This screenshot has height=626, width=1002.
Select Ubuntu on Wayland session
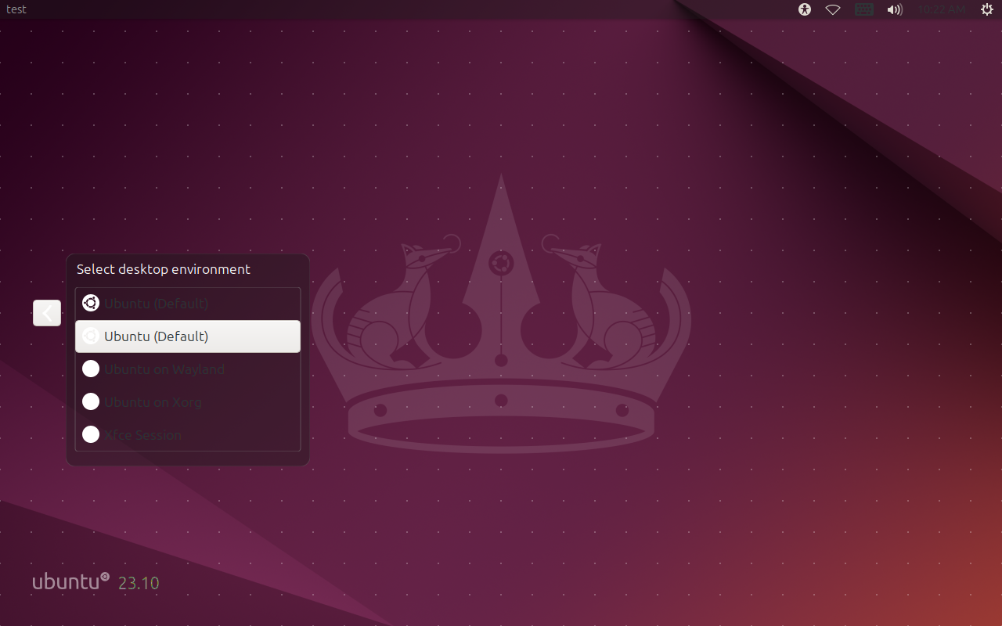tap(188, 369)
